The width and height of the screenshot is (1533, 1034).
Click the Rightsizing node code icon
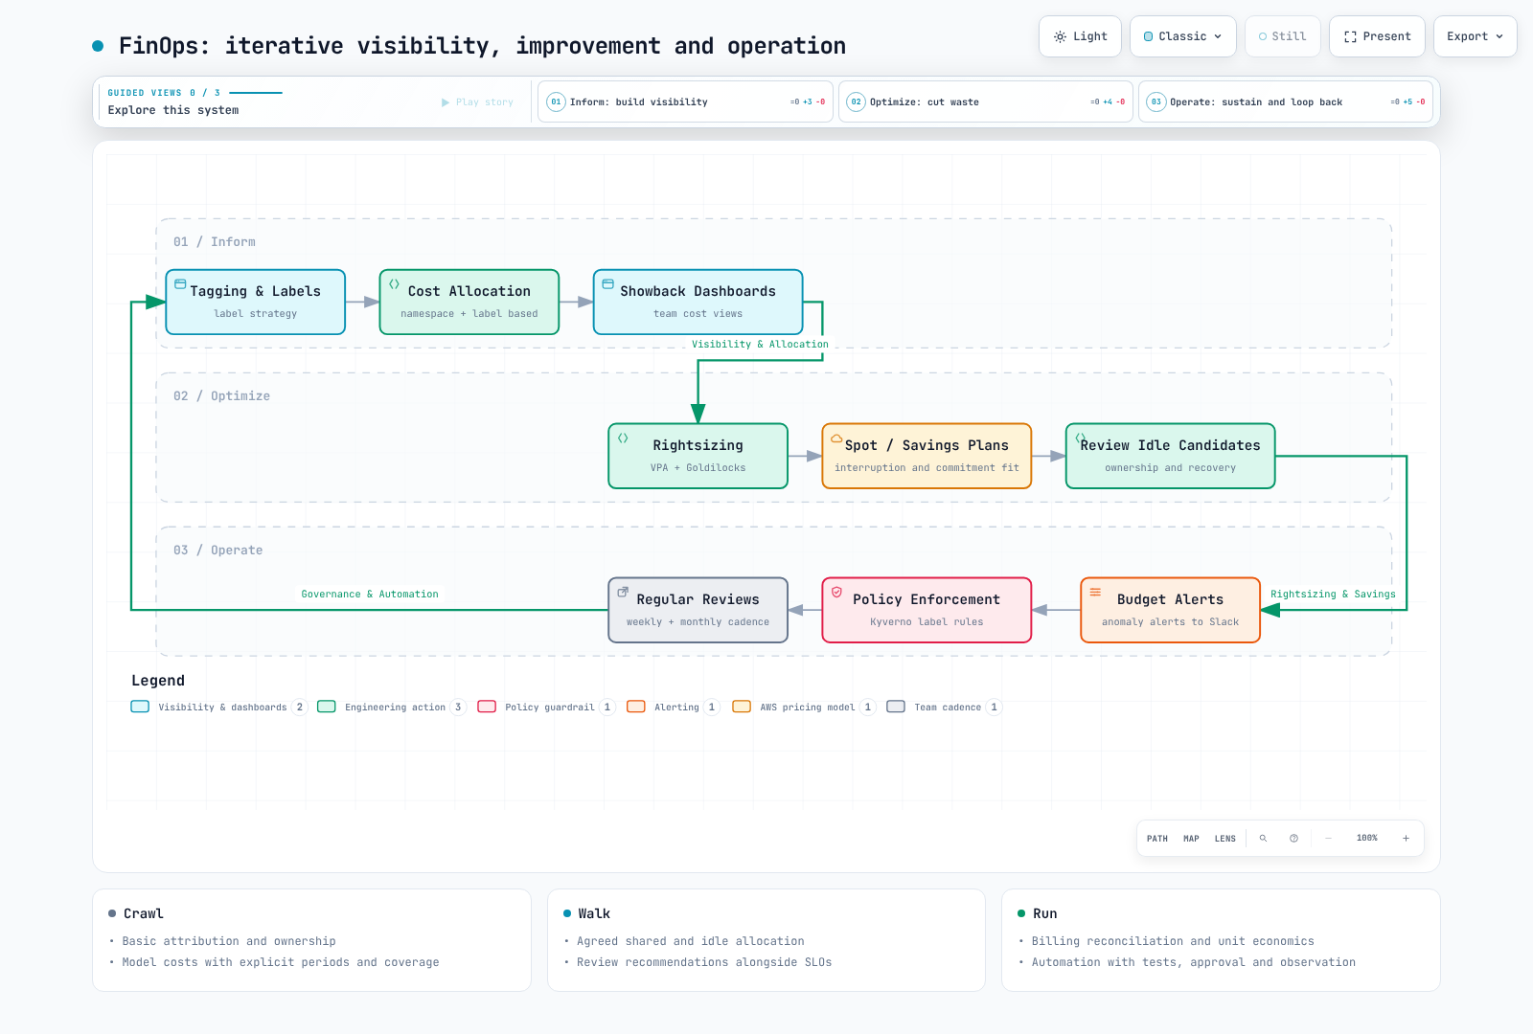(x=623, y=438)
